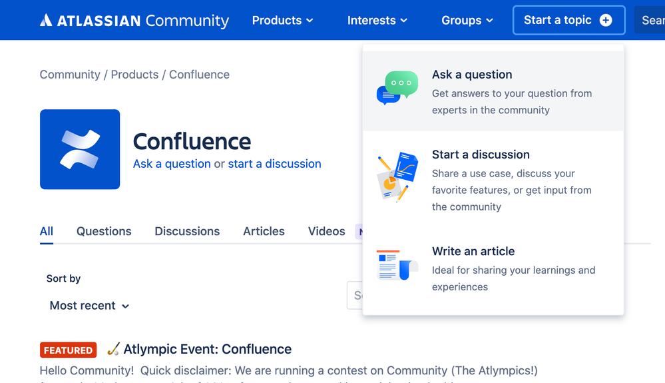
Task: Click the Atlassian logo icon
Action: tap(46, 20)
